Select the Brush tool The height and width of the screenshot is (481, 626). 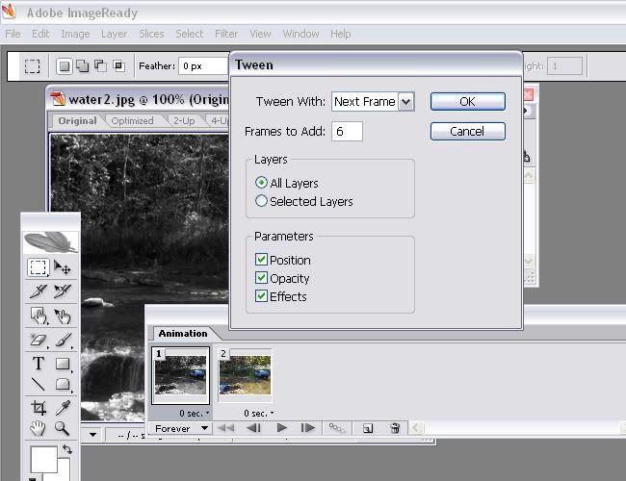63,340
